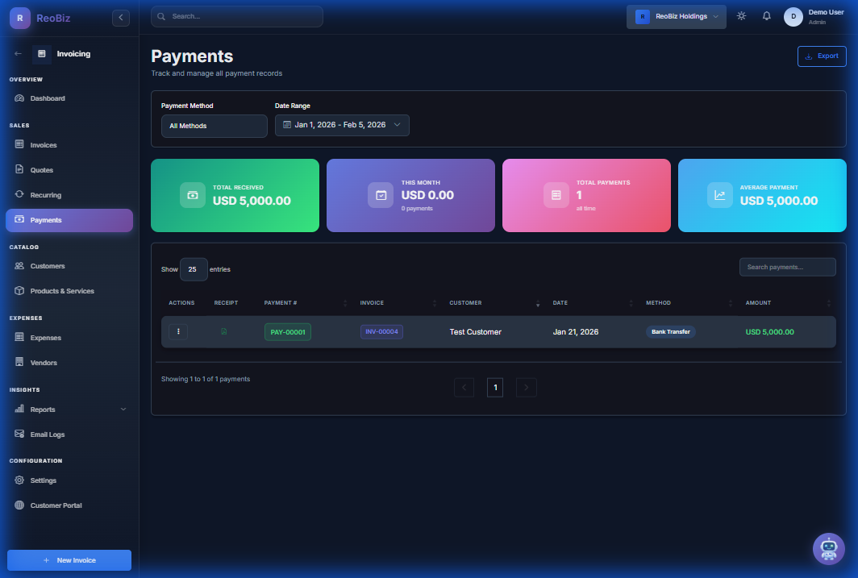Export the payment records
Image resolution: width=858 pixels, height=578 pixels.
pos(821,56)
